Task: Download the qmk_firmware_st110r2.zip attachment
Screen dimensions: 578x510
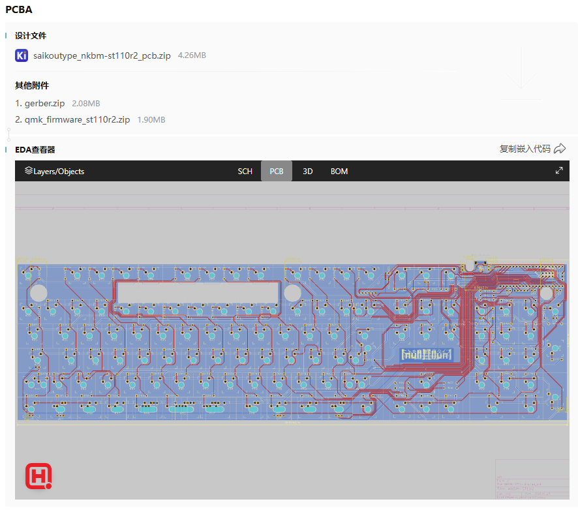Action: coord(77,120)
